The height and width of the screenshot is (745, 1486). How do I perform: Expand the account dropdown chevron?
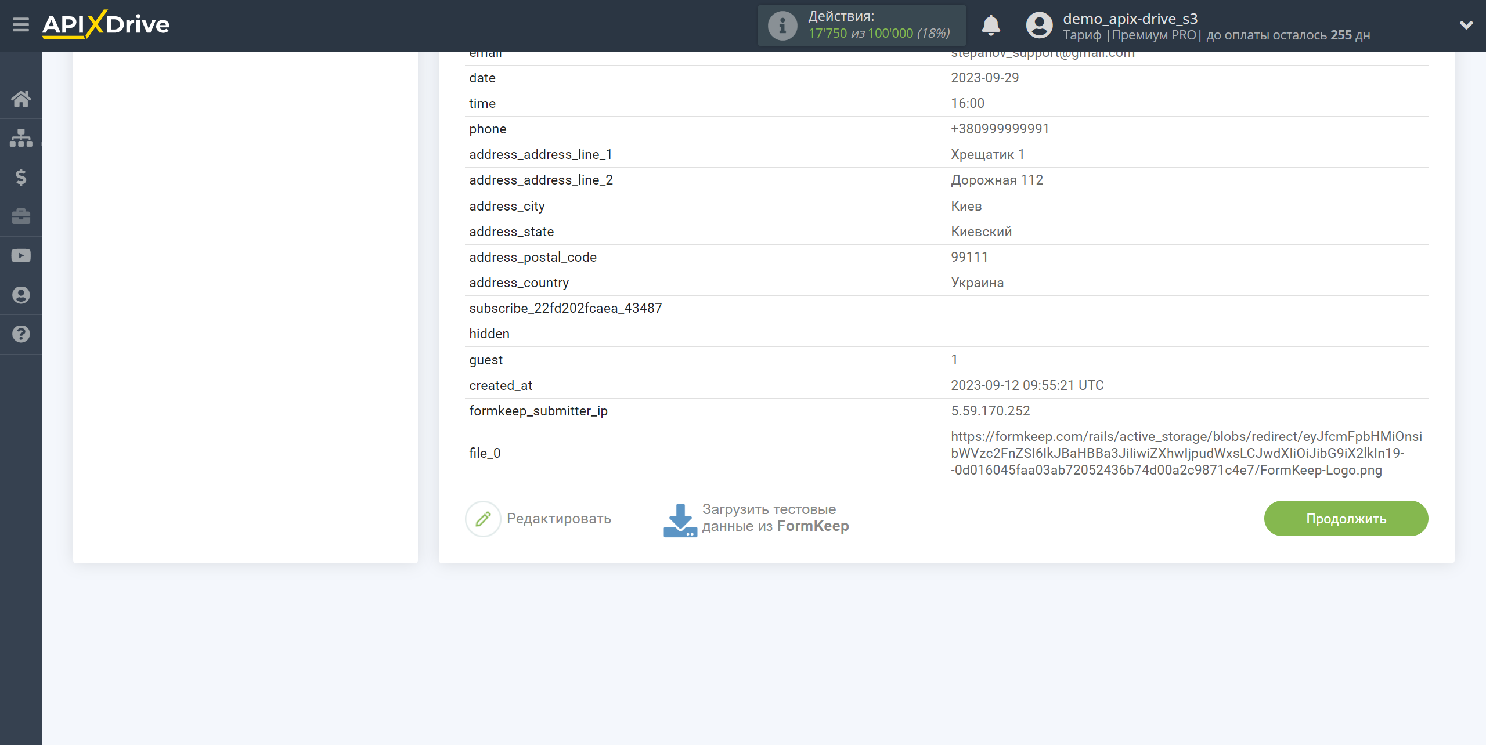pos(1466,26)
